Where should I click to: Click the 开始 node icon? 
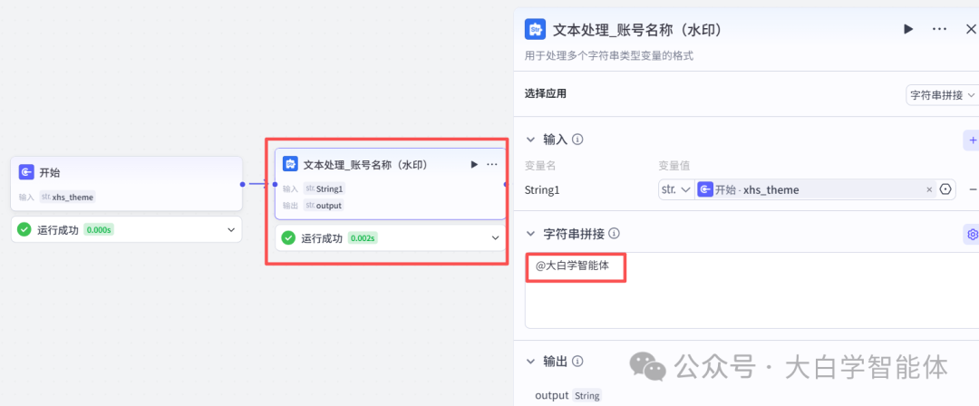pos(27,172)
